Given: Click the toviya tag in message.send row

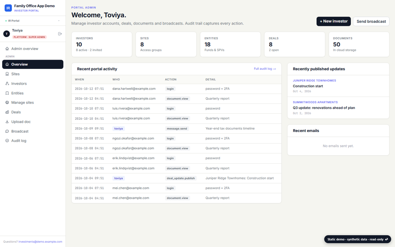Looking at the screenshot, I should click(118, 129).
